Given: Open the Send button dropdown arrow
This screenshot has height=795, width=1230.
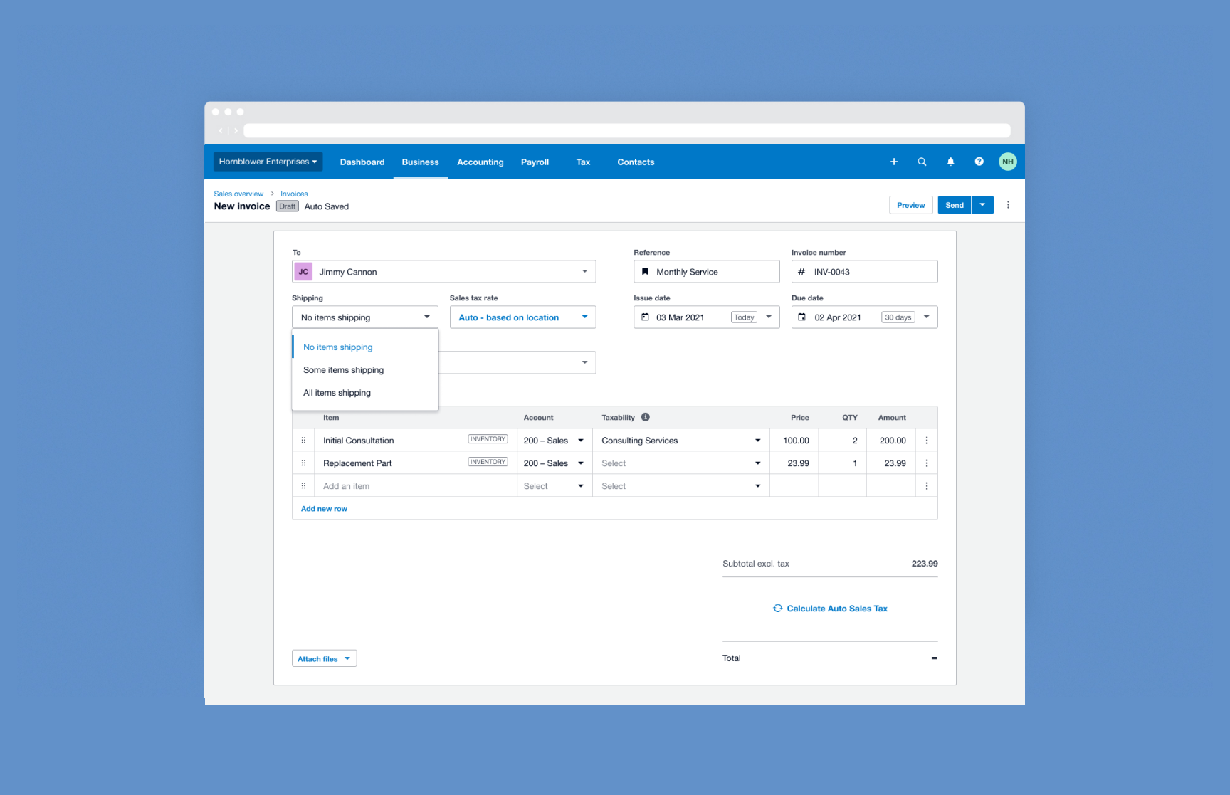Looking at the screenshot, I should tap(982, 205).
